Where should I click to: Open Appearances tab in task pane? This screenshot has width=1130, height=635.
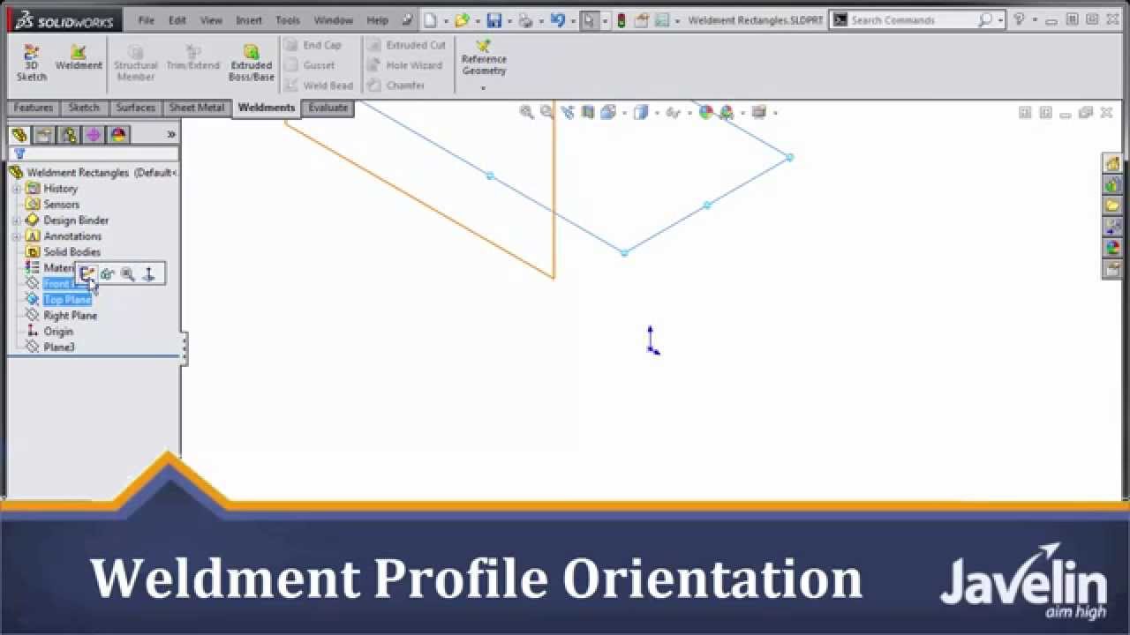1112,249
